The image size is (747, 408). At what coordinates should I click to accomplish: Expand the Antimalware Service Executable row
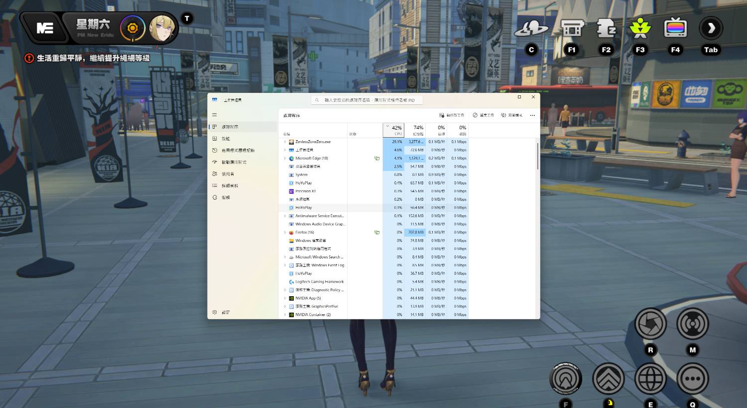(x=285, y=216)
